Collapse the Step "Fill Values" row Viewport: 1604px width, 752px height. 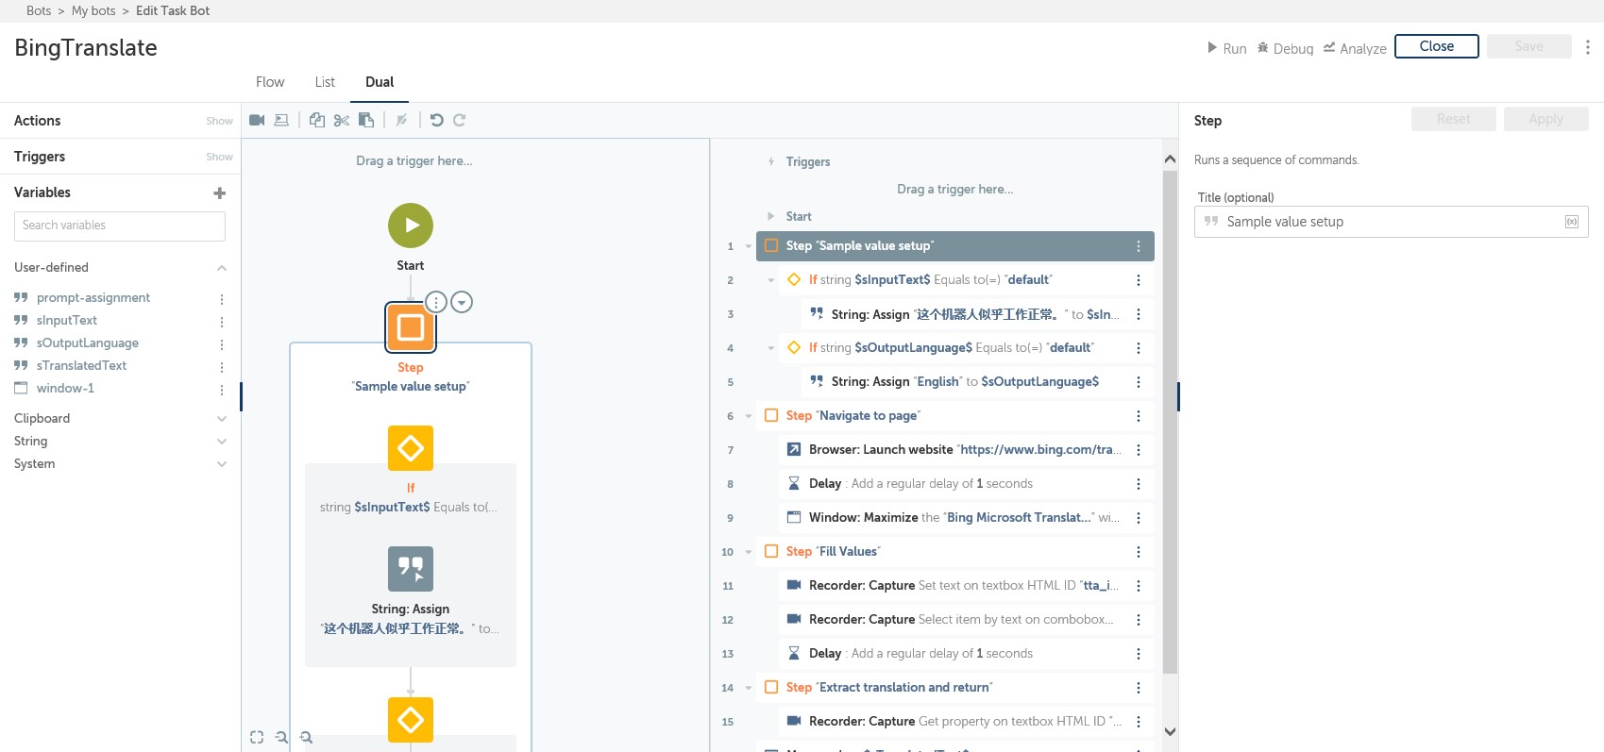coord(749,552)
